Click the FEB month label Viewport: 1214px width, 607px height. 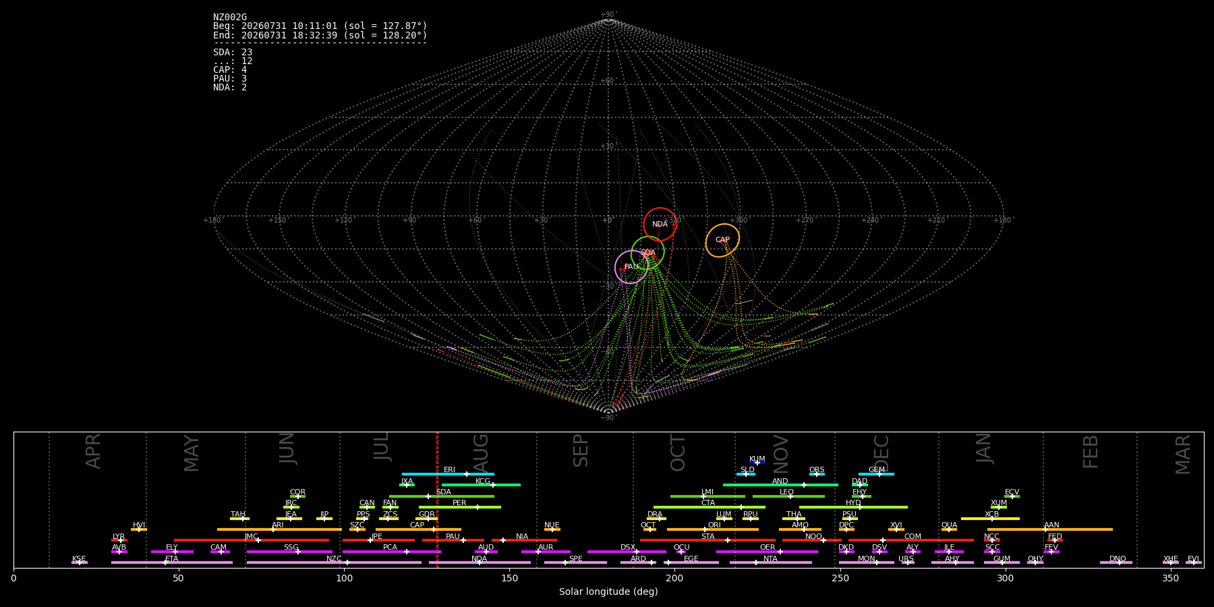point(1091,451)
